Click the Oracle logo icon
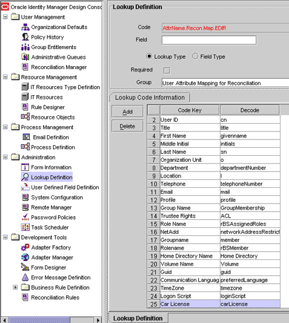This screenshot has width=289, height=323. (5, 7)
